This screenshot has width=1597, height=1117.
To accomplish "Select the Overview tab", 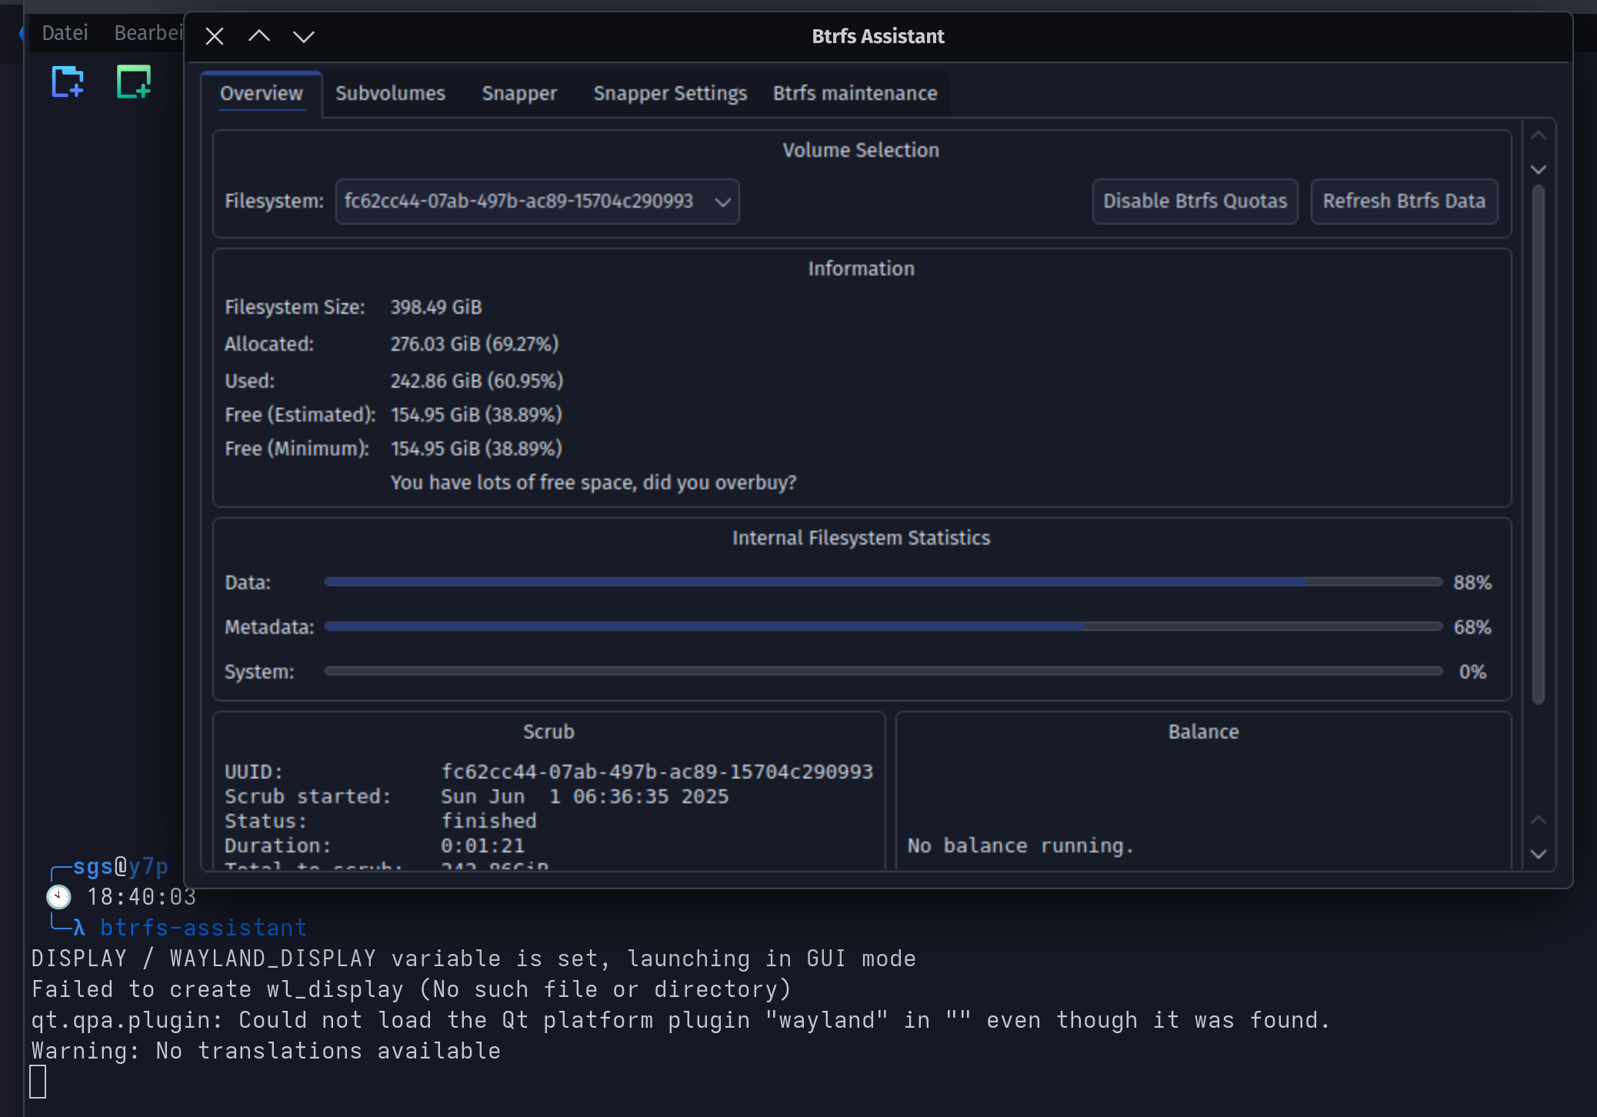I will tap(262, 94).
